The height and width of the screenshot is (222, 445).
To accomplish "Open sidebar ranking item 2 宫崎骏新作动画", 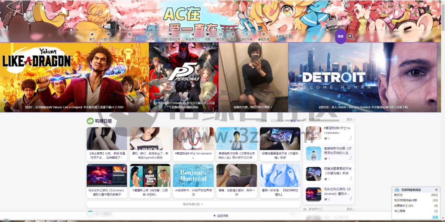I will point(329,154).
